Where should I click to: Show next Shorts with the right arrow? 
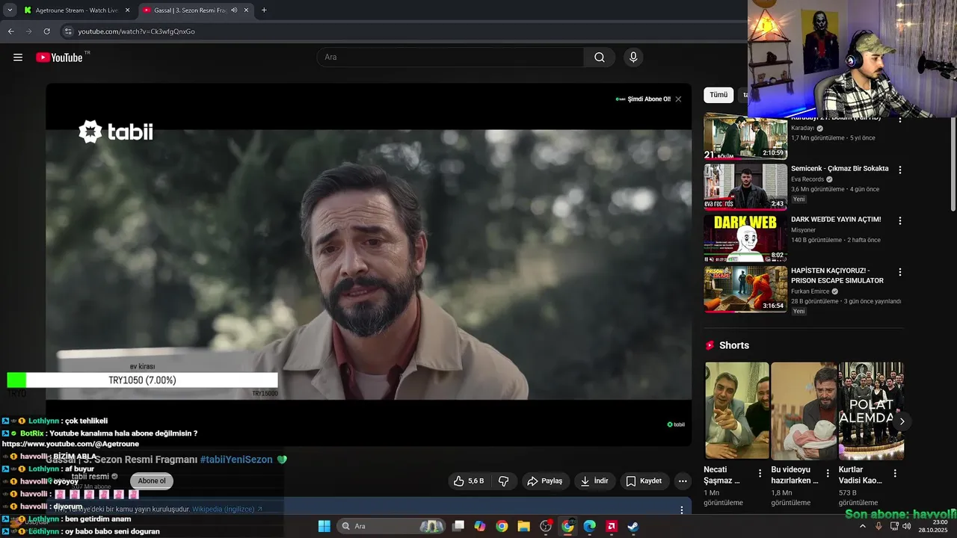pyautogui.click(x=902, y=421)
